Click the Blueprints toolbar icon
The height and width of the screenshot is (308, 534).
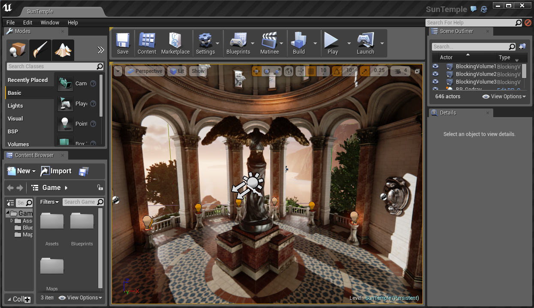click(x=238, y=43)
